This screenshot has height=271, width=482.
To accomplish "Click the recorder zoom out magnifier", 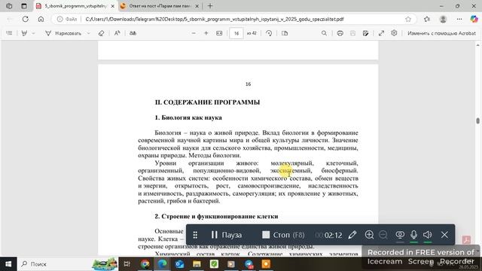I will [x=383, y=235].
